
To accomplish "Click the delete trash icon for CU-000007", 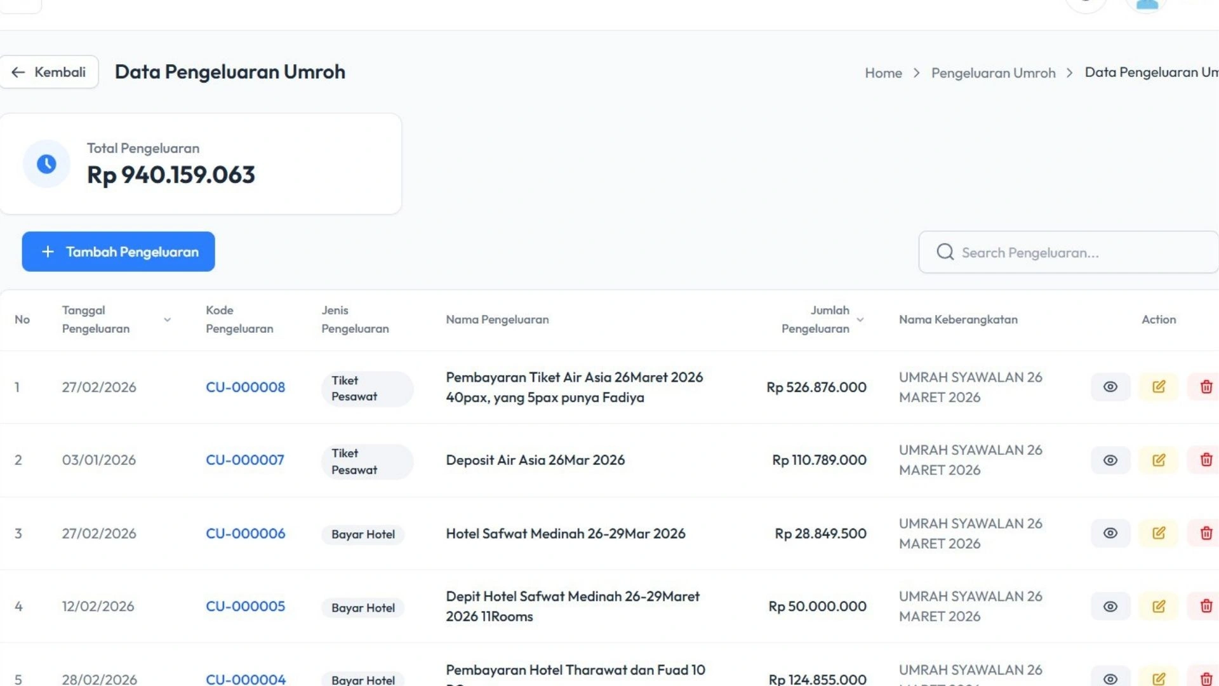I will pyautogui.click(x=1206, y=460).
